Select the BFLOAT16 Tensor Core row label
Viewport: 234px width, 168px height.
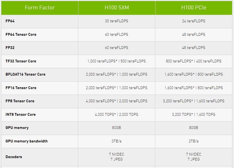pos(25,75)
